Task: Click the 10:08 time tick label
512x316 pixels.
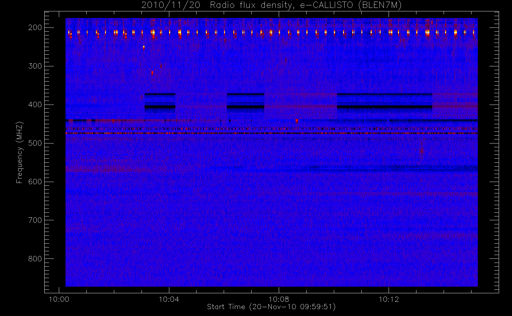Action: [x=279, y=299]
